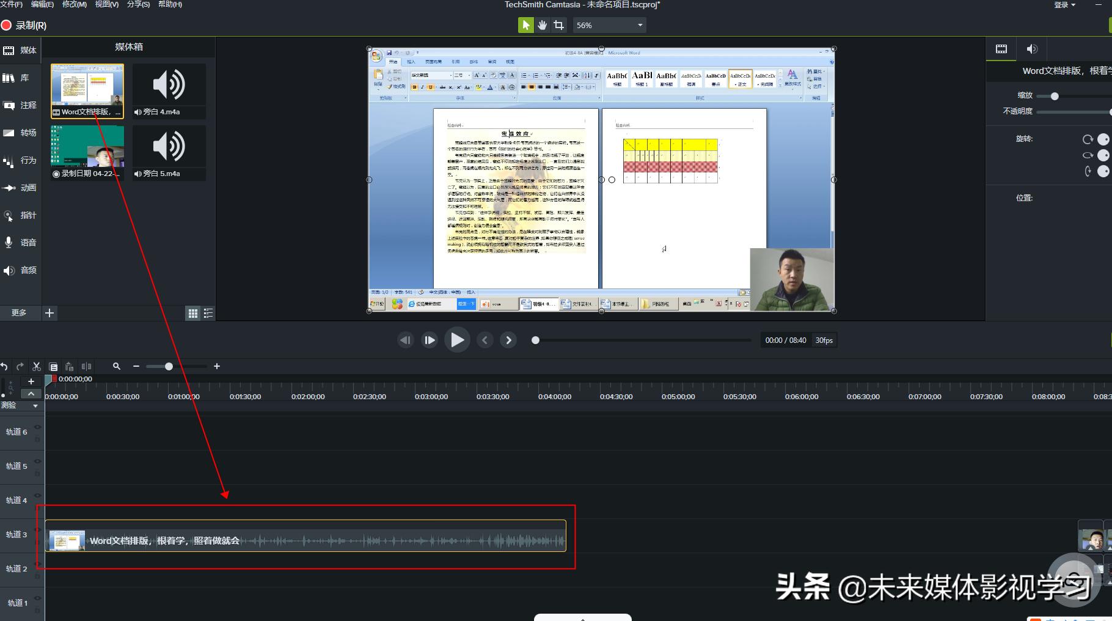Image resolution: width=1112 pixels, height=621 pixels.
Task: Start recording with 录制(R) button
Action: [24, 25]
